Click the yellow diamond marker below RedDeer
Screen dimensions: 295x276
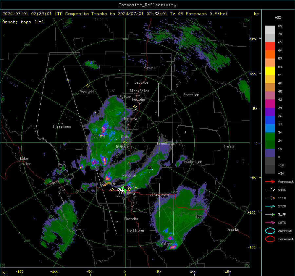point(135,107)
